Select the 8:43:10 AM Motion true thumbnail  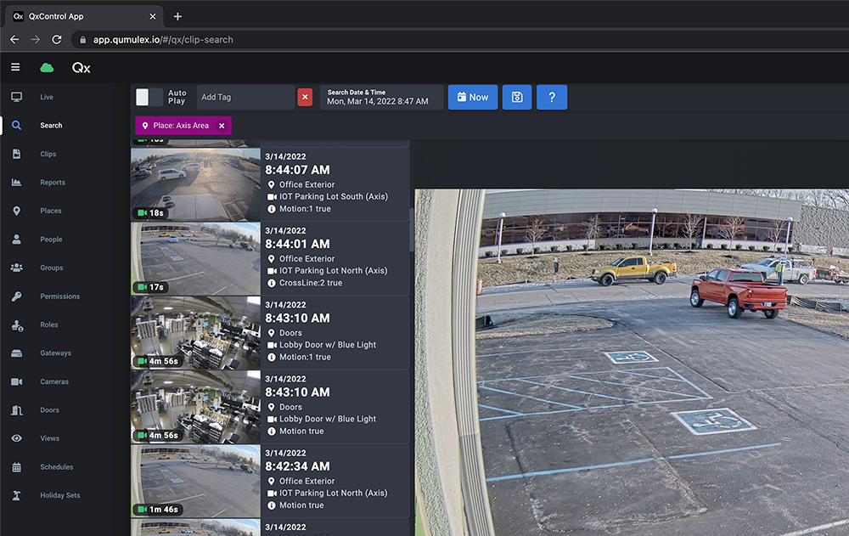[195, 407]
